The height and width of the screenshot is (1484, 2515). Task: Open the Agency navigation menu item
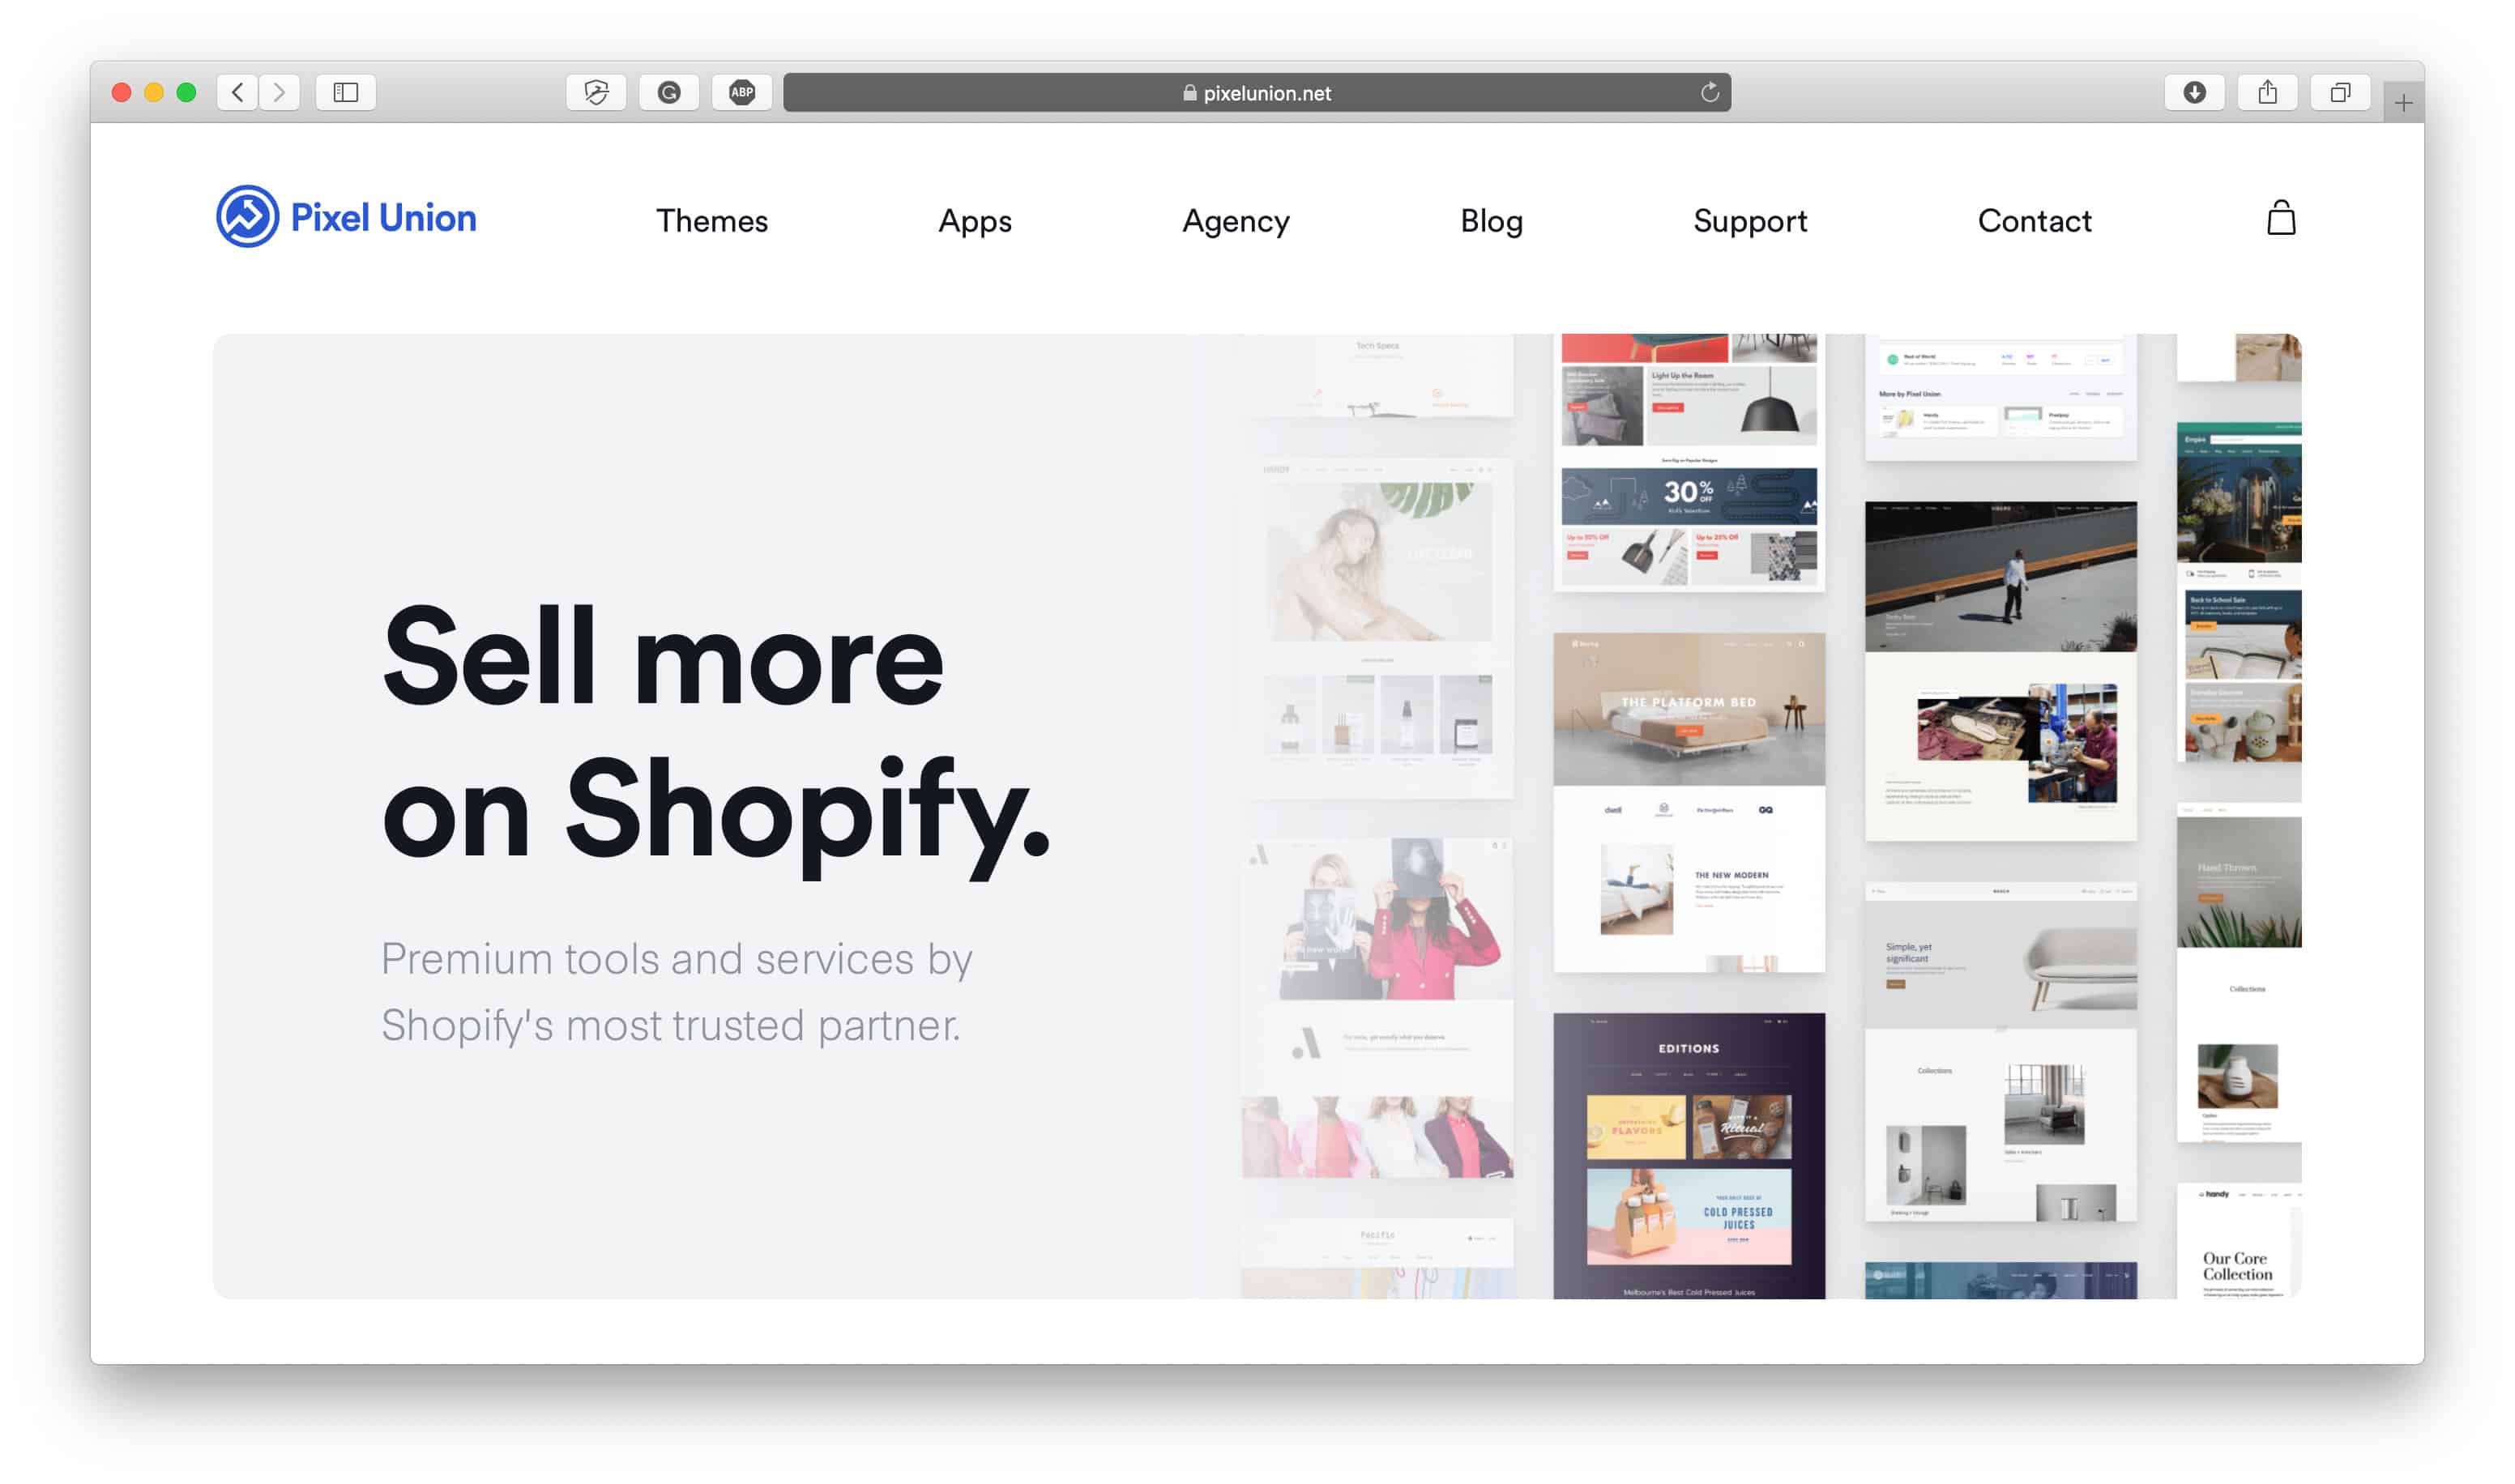tap(1236, 219)
